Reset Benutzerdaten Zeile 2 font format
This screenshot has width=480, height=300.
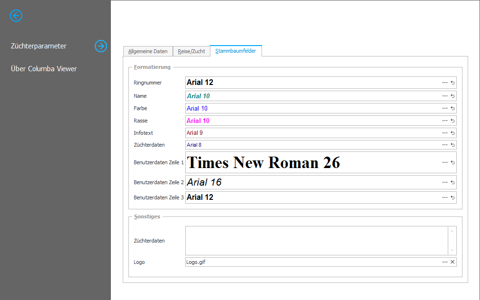click(x=453, y=182)
